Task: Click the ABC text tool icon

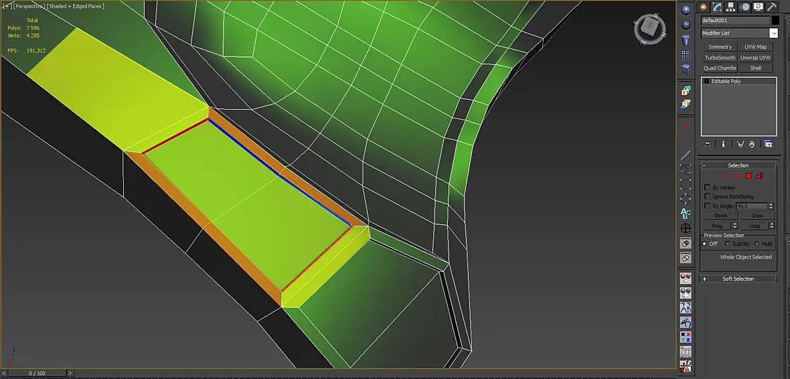Action: tap(686, 214)
